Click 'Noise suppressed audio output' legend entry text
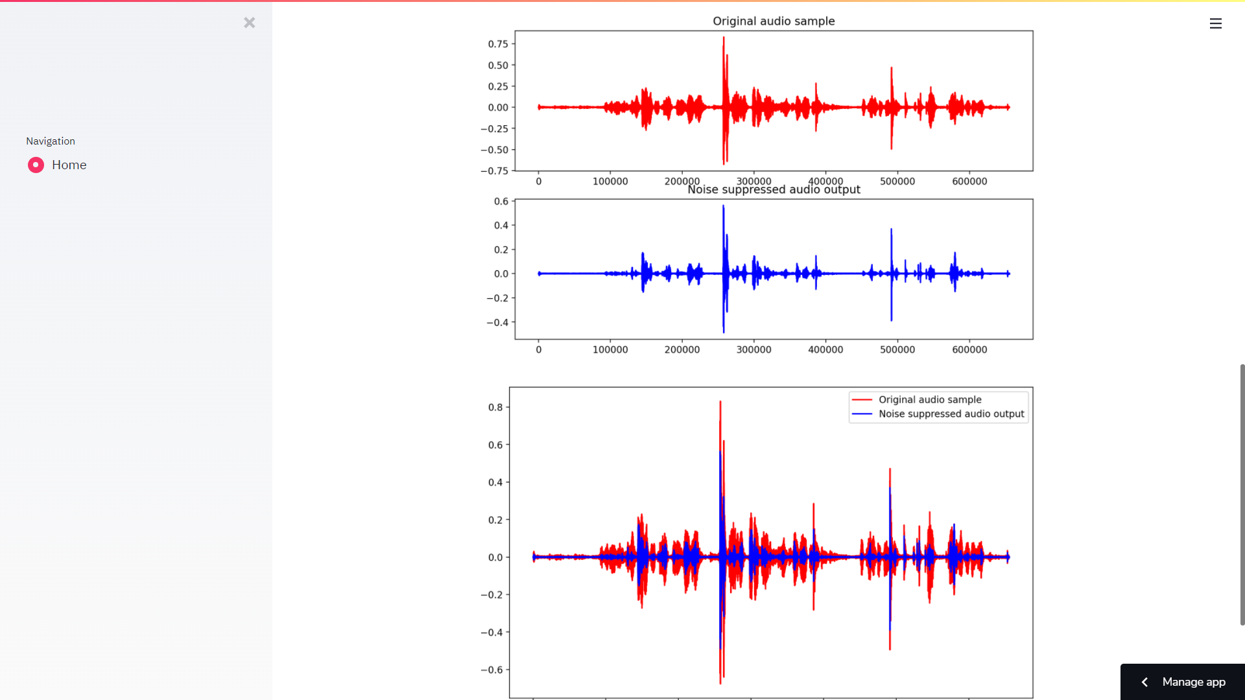The image size is (1245, 700). tap(951, 414)
